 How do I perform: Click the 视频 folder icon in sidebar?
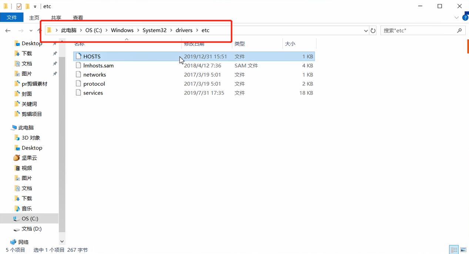(17, 168)
